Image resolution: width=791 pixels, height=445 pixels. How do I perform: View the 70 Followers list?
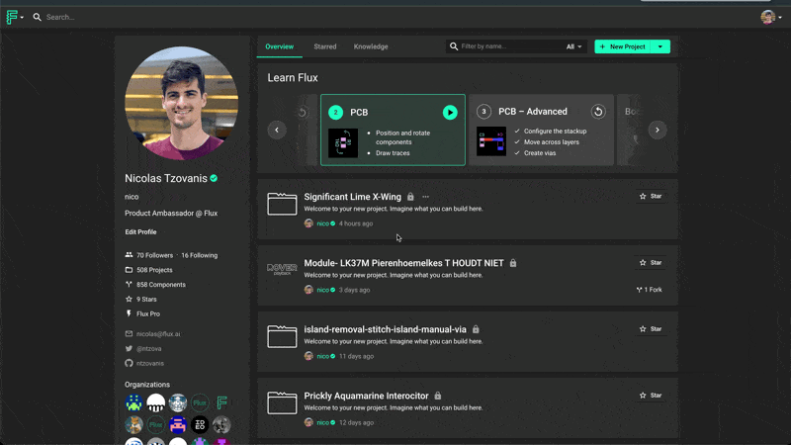coord(154,255)
